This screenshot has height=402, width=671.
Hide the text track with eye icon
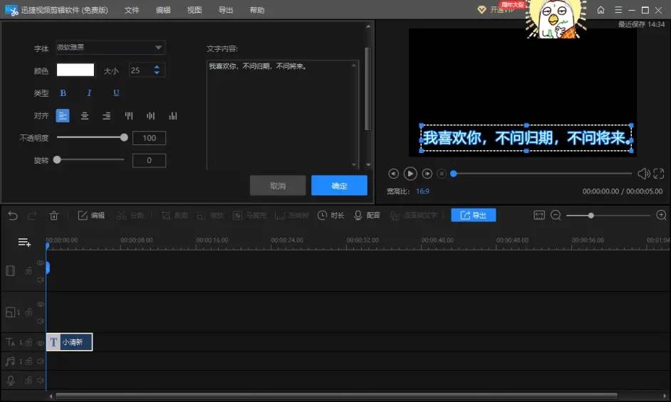[40, 342]
